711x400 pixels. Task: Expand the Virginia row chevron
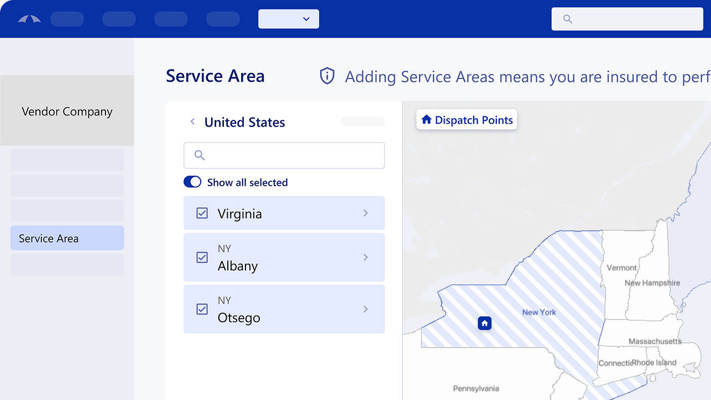[x=365, y=213]
